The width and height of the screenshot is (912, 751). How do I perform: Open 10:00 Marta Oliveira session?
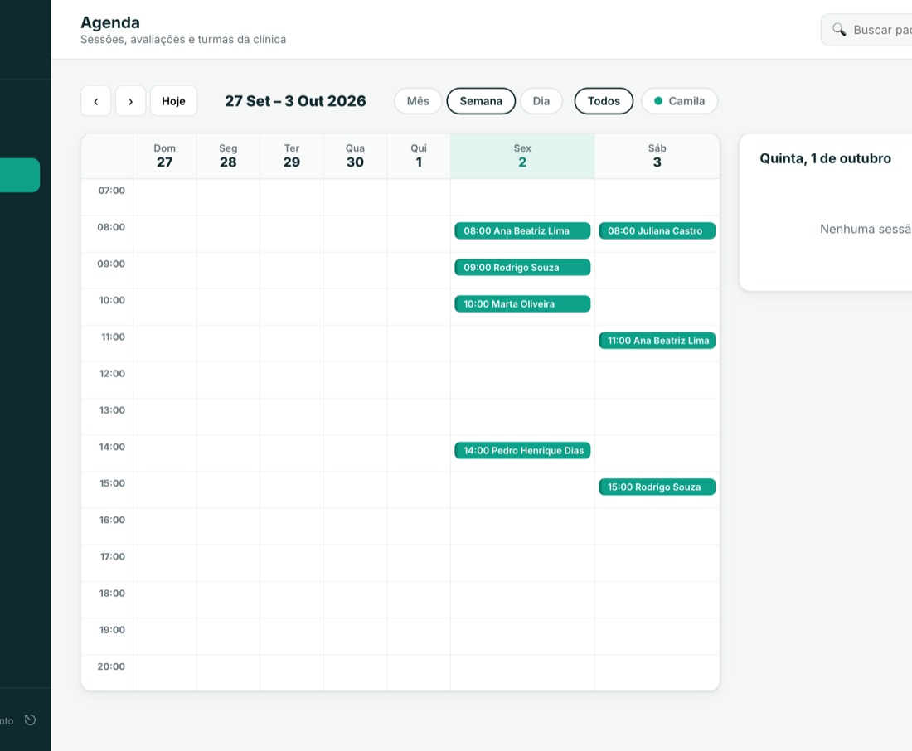pos(522,304)
